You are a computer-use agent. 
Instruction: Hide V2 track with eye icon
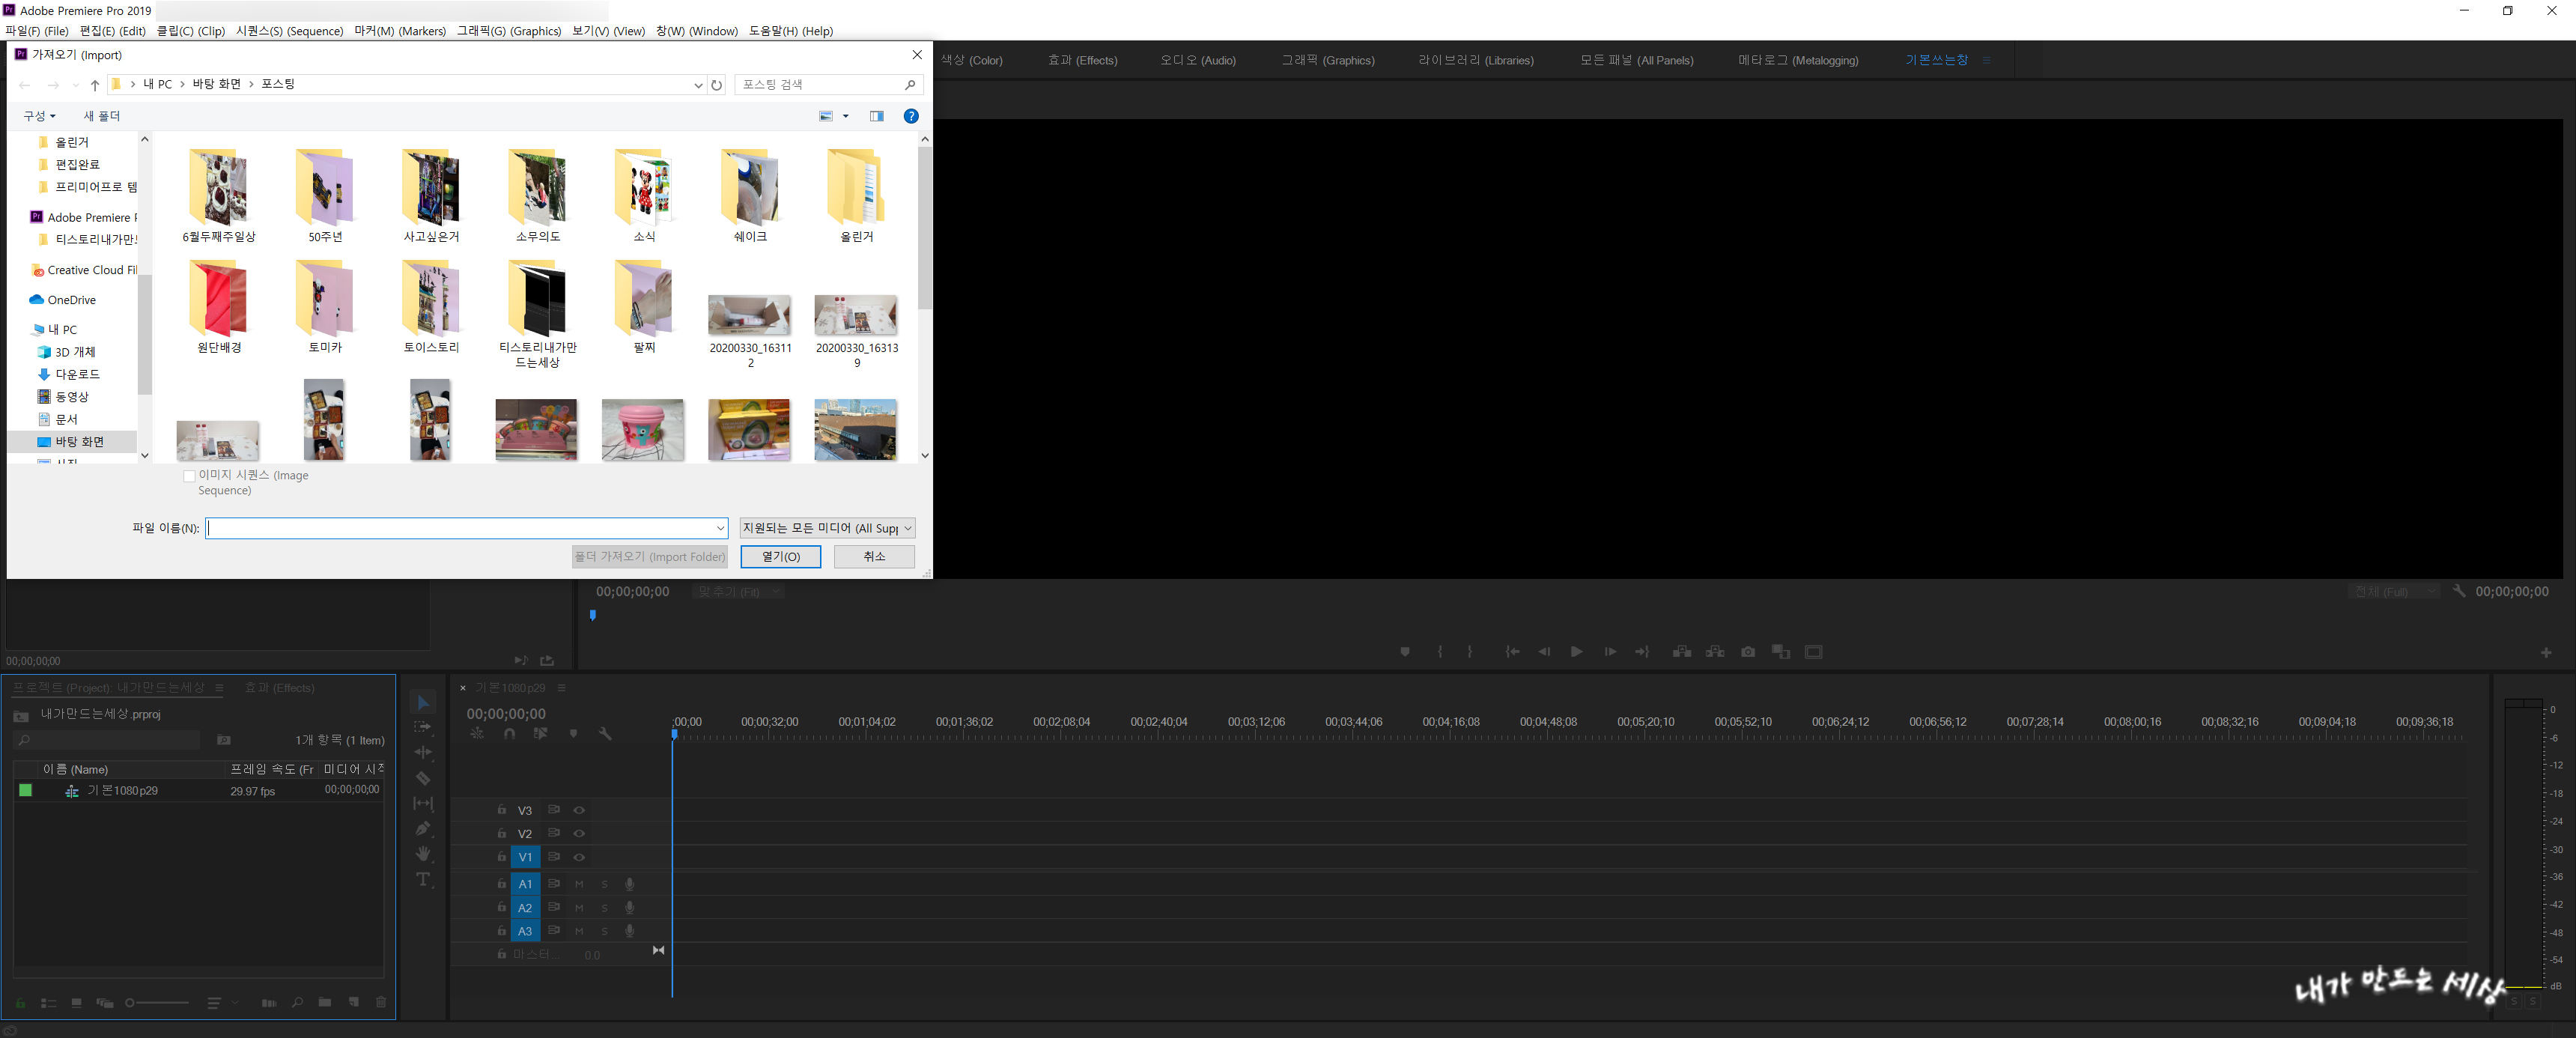579,834
